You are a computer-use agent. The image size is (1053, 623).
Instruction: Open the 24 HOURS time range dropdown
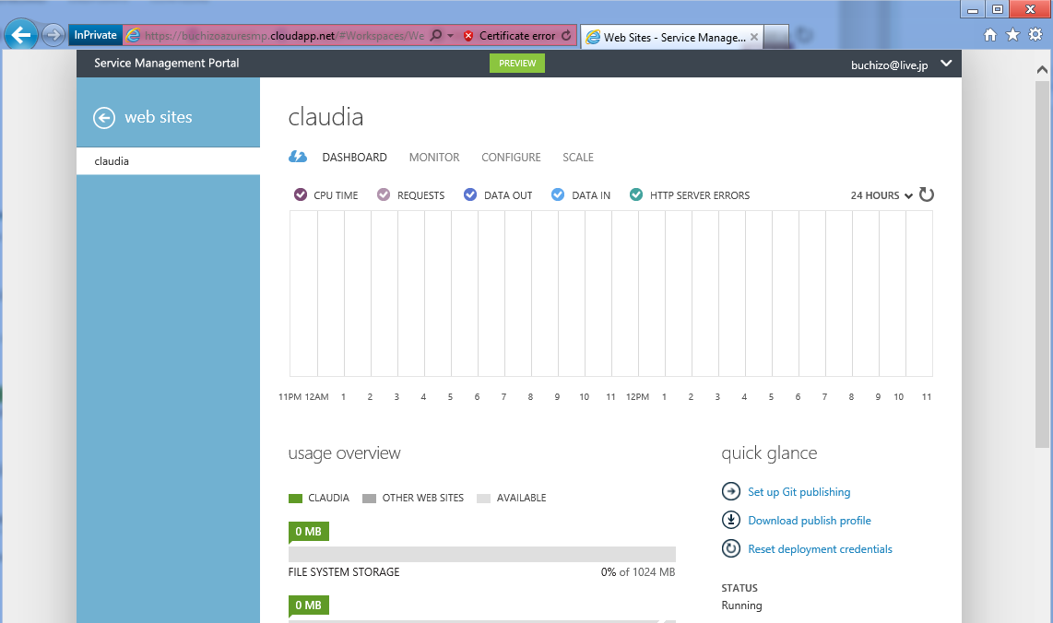881,195
